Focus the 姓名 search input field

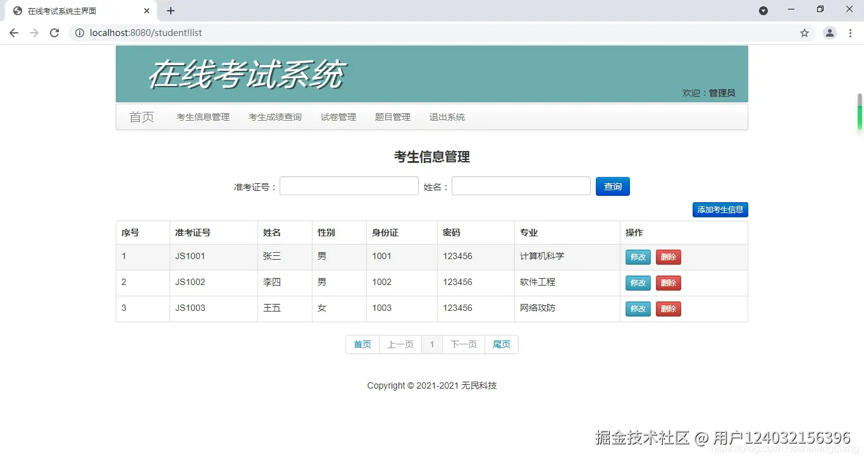pyautogui.click(x=521, y=186)
